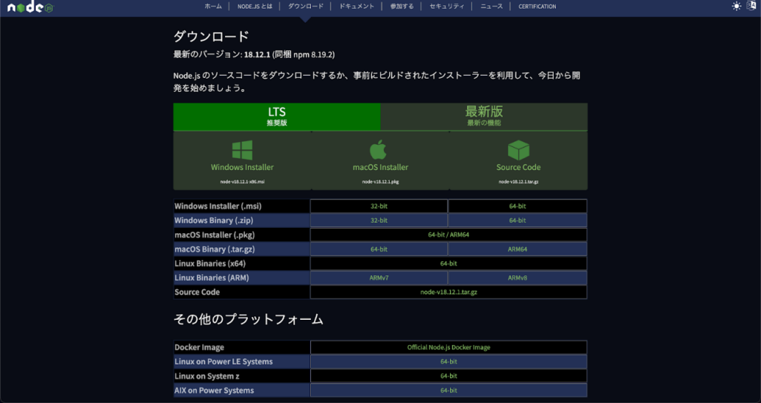
Task: Select the 最新版 tab
Action: pyautogui.click(x=484, y=117)
